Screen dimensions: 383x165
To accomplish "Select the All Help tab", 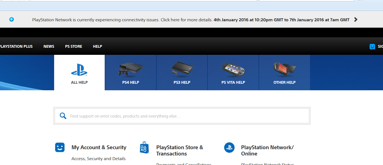I will [x=79, y=73].
